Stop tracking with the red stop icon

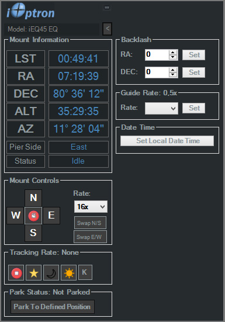[16, 273]
